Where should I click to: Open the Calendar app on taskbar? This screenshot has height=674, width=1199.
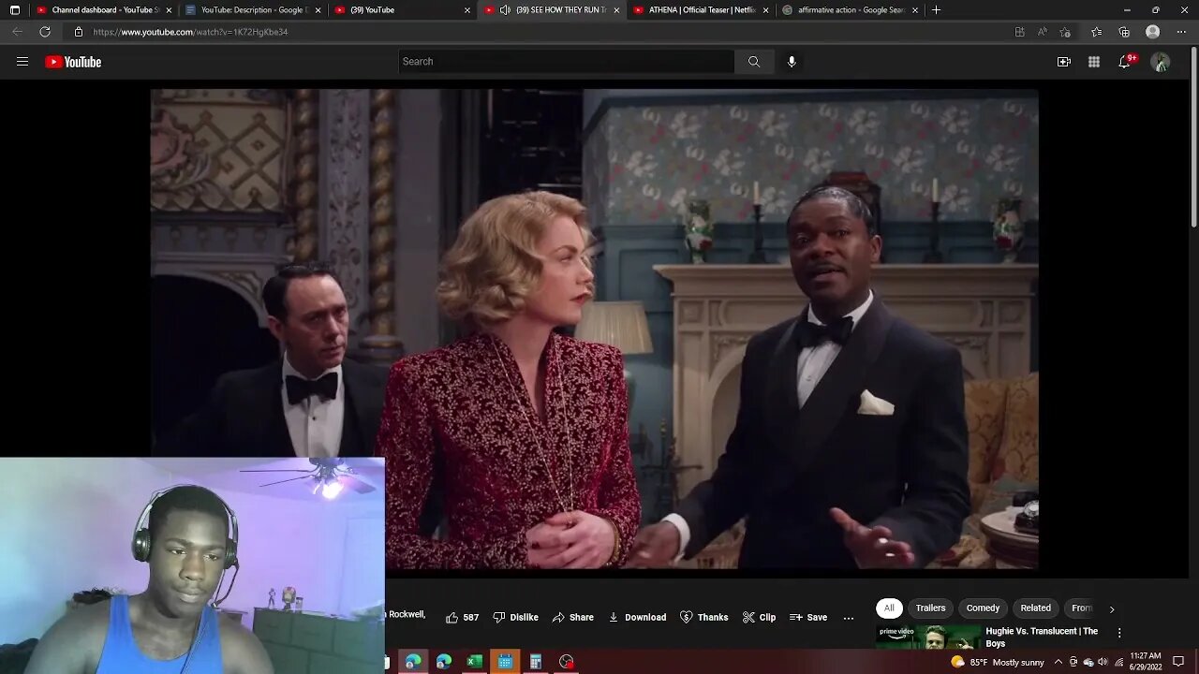pyautogui.click(x=505, y=662)
